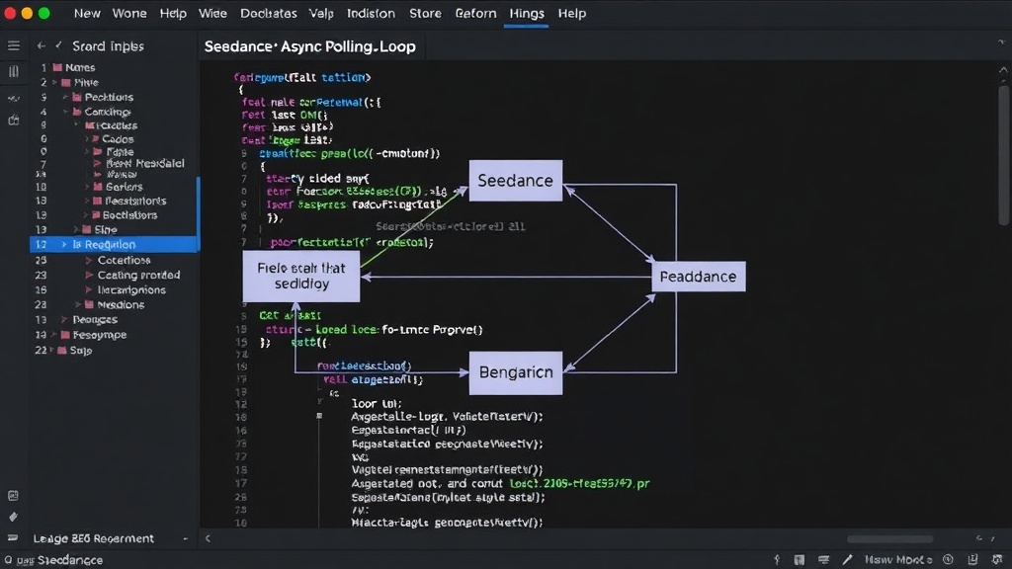Click the folder icon beside Nmes
1012x569 pixels.
pos(57,67)
